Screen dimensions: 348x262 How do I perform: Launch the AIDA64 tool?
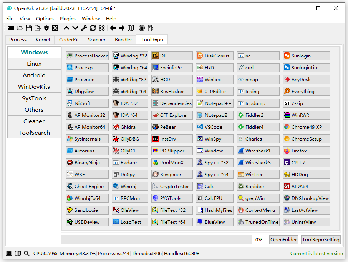pos(306,186)
